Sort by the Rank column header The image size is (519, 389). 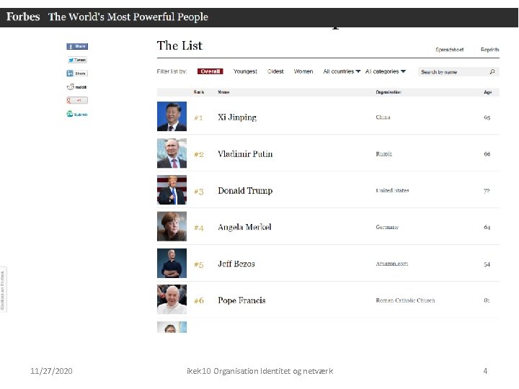tap(199, 92)
